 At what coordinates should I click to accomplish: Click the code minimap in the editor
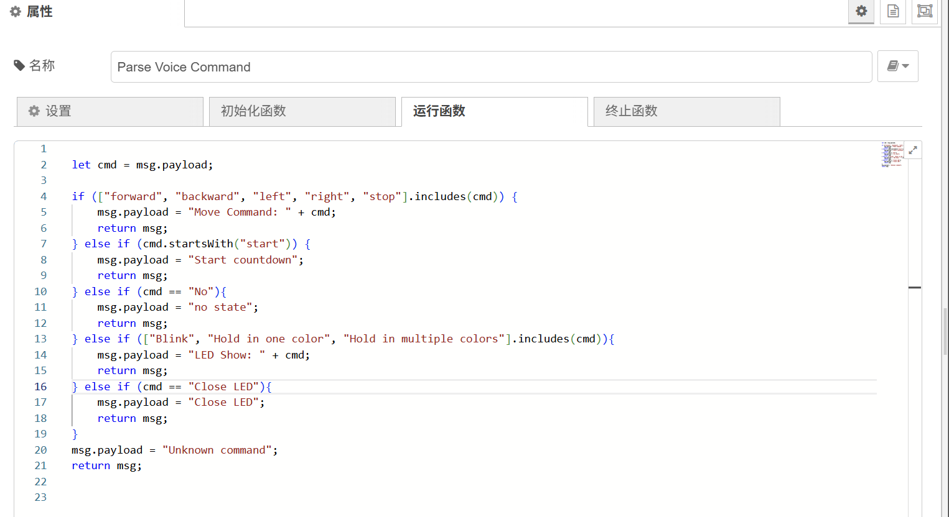pos(891,154)
